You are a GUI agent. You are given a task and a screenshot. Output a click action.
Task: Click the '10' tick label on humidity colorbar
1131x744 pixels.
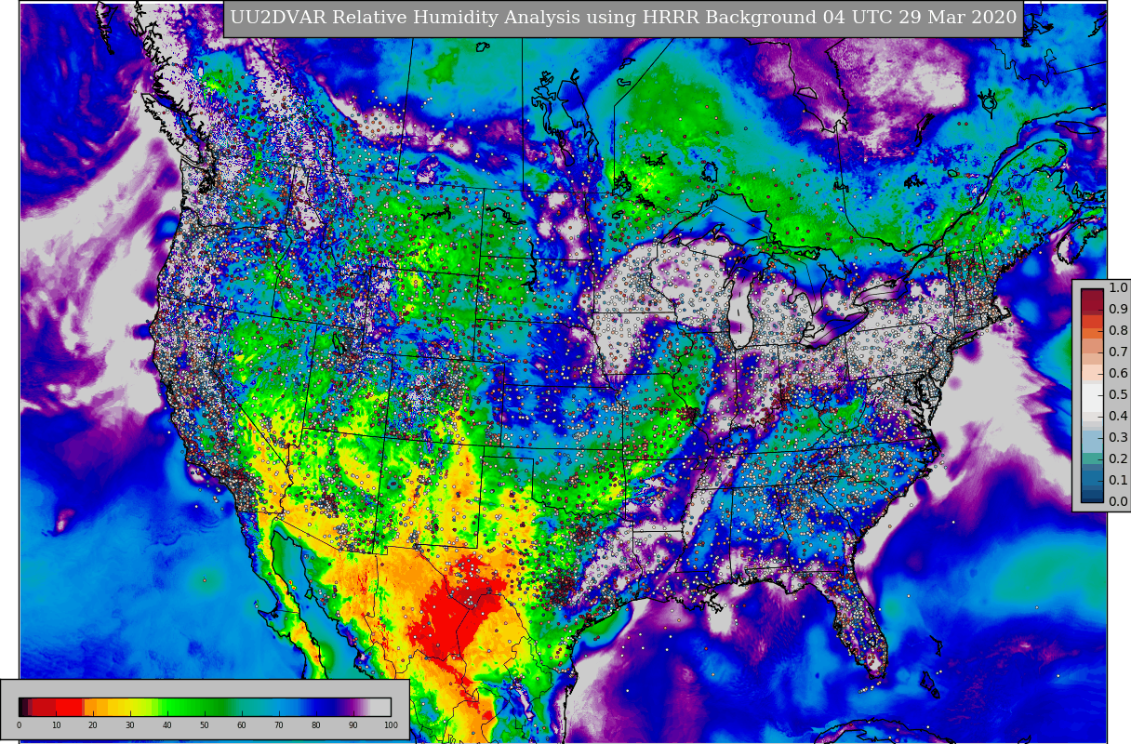tap(56, 725)
